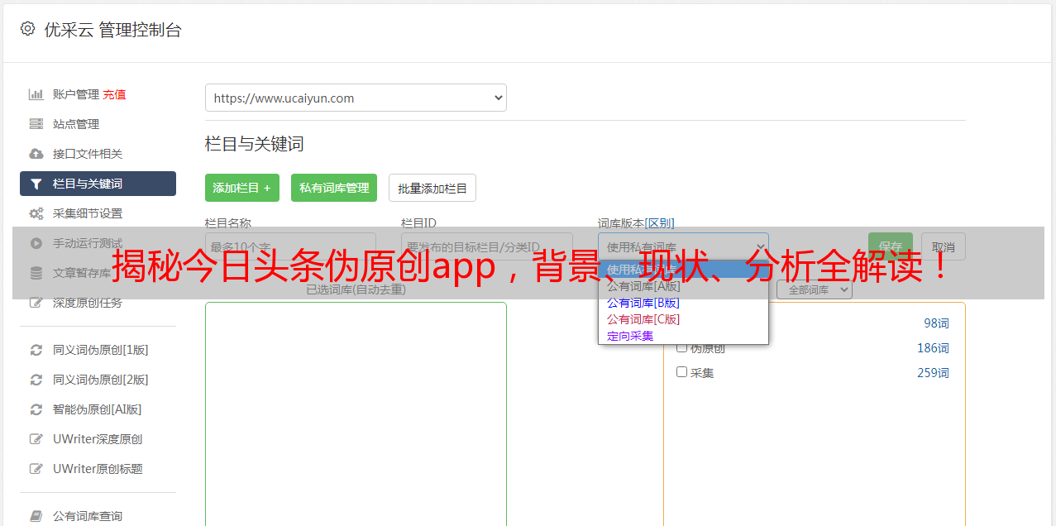The width and height of the screenshot is (1056, 526).
Task: Click the cloud upload icon for 接口文件相关
Action: coord(36,154)
